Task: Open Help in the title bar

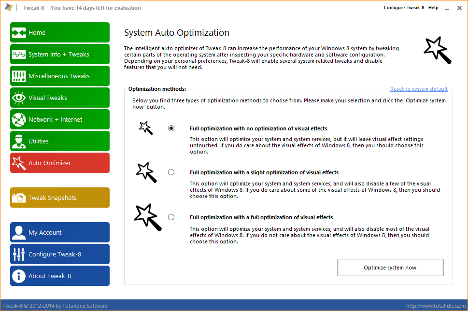Action: (x=433, y=8)
